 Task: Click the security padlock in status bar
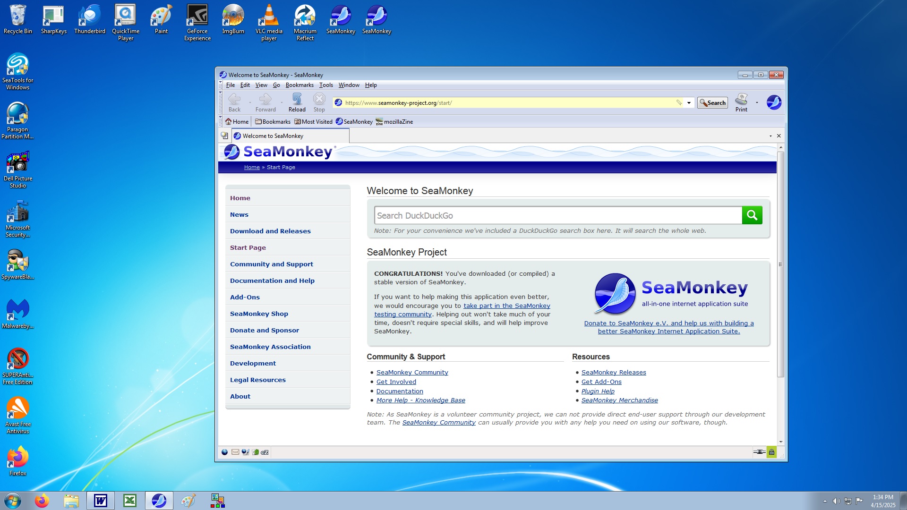point(771,452)
